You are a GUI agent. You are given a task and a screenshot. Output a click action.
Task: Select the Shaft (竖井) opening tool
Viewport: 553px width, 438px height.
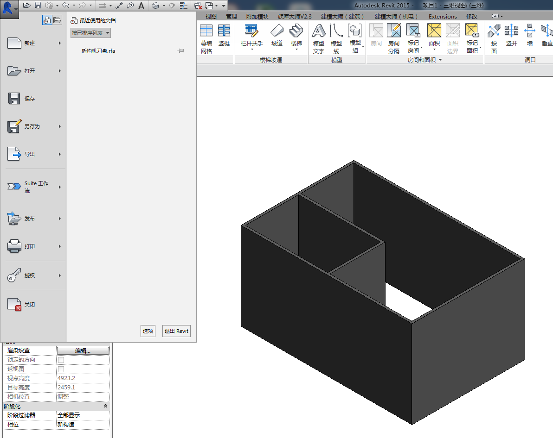pos(511,35)
